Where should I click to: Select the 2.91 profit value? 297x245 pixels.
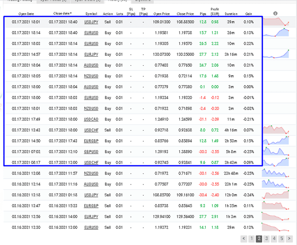pos(215,216)
